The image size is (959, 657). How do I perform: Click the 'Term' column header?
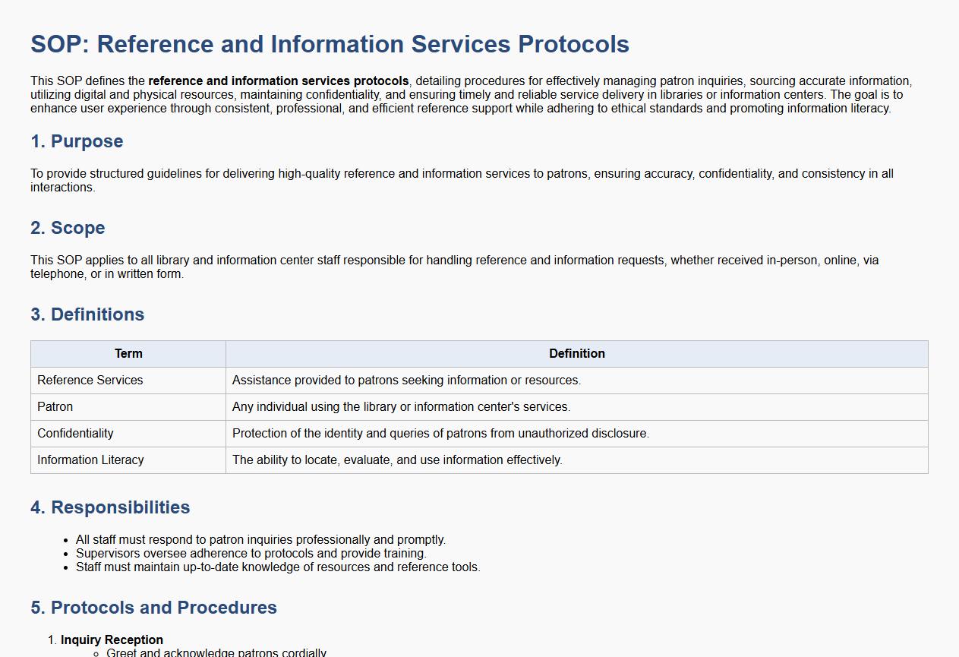pyautogui.click(x=128, y=354)
